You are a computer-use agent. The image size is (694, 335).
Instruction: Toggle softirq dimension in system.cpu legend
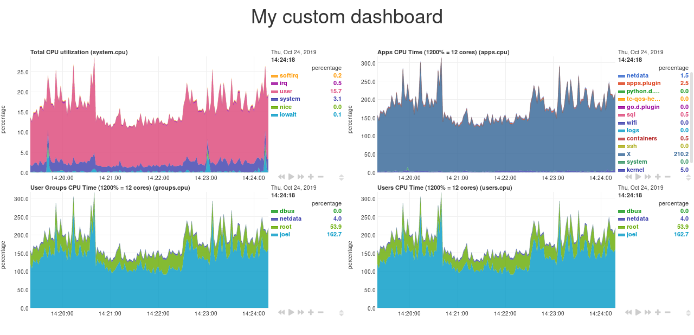pyautogui.click(x=289, y=75)
